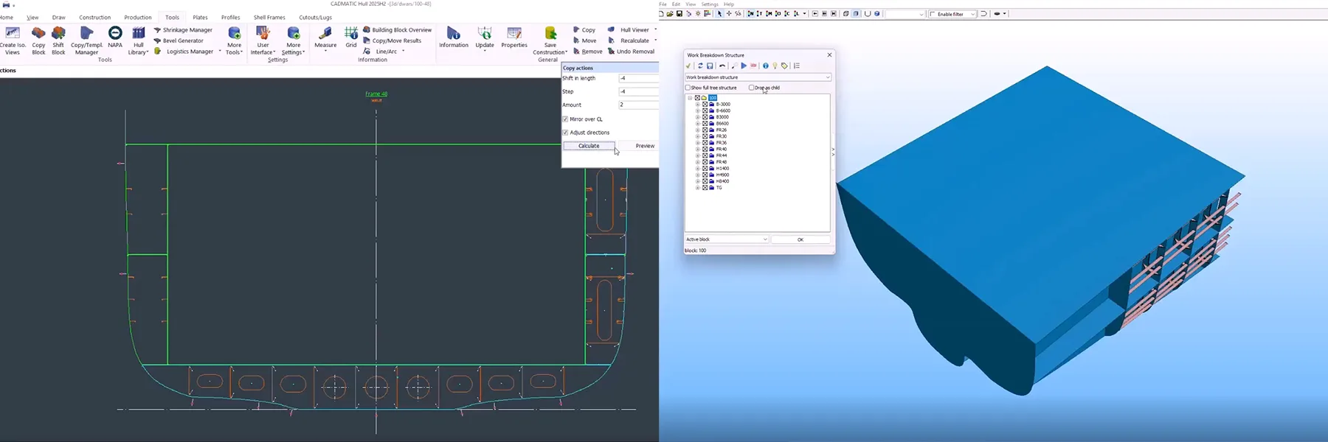
Task: Click Undo Removal in ribbon
Action: (631, 52)
